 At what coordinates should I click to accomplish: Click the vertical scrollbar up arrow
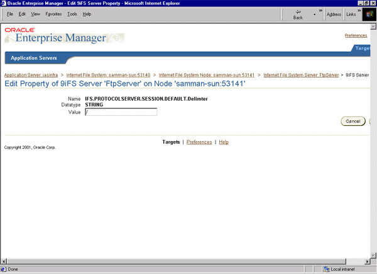pyautogui.click(x=373, y=26)
